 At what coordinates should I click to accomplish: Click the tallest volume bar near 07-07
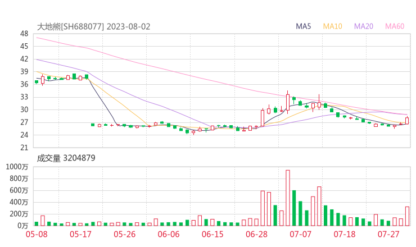[288, 198]
